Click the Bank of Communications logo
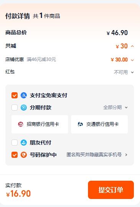Image resolution: width=140 pixels, height=207 pixels. pos(80,124)
